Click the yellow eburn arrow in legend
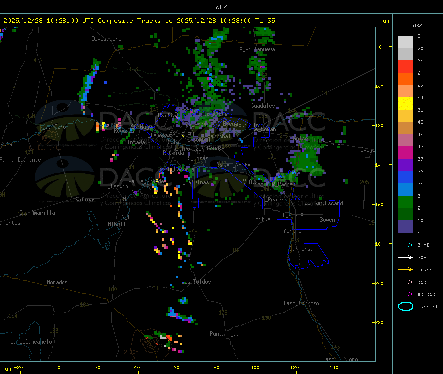Screen dimensions: 443x374 tap(406, 270)
